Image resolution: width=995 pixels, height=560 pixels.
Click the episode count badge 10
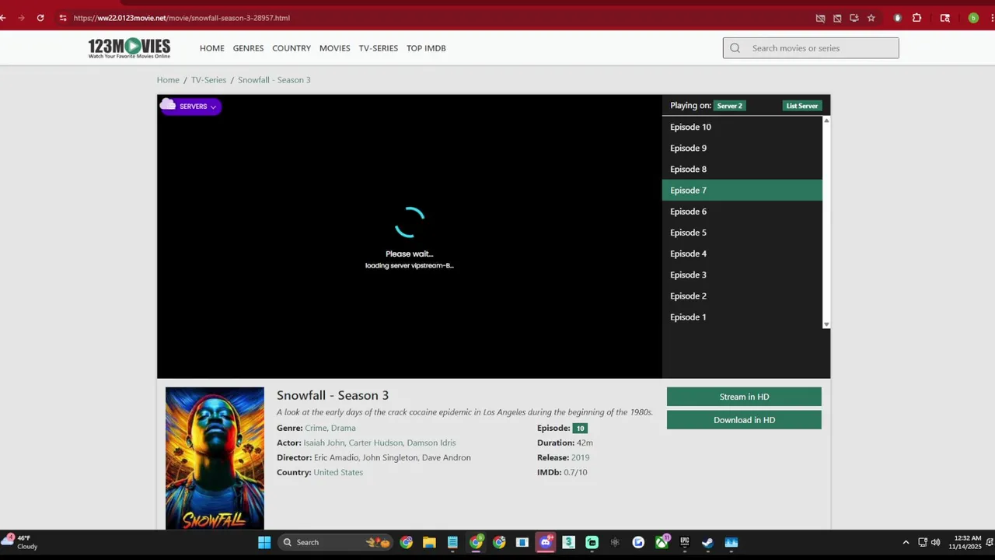pyautogui.click(x=580, y=428)
